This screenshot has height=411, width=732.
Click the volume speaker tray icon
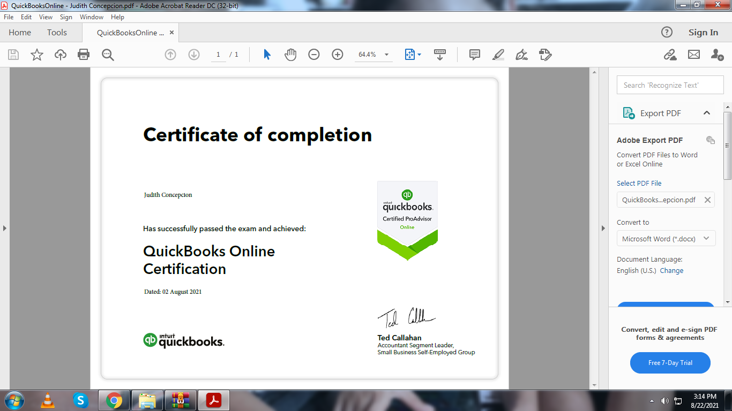tap(664, 400)
